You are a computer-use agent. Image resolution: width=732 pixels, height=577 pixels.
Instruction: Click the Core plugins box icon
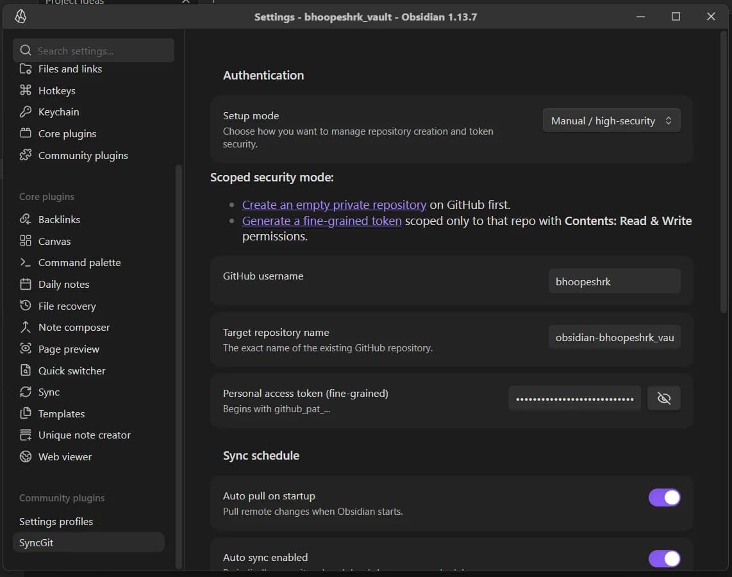point(26,133)
